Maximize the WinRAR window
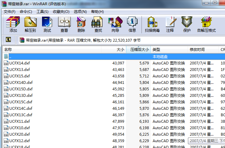This screenshot has height=148, width=225. [215, 2]
